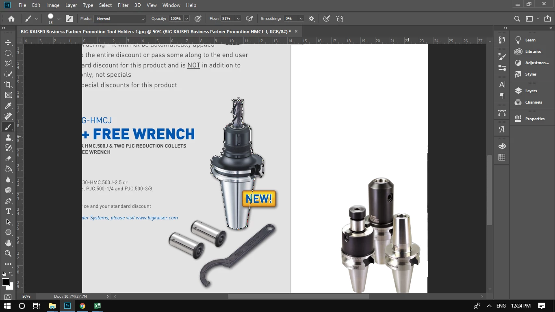The width and height of the screenshot is (555, 312).
Task: Select the Path Selection tool
Action: 8,222
